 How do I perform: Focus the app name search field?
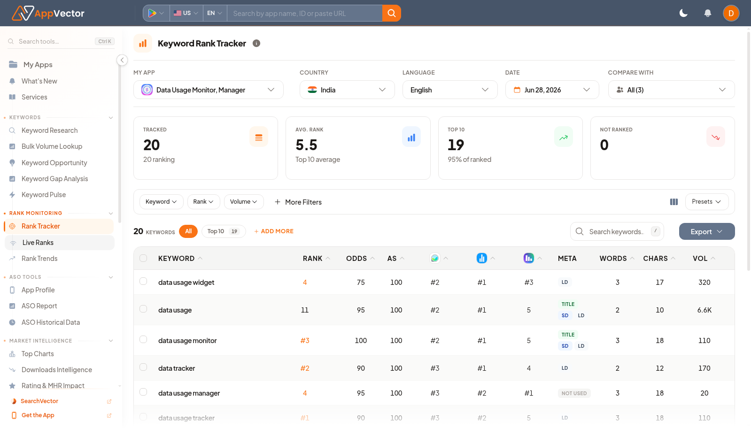(x=305, y=13)
